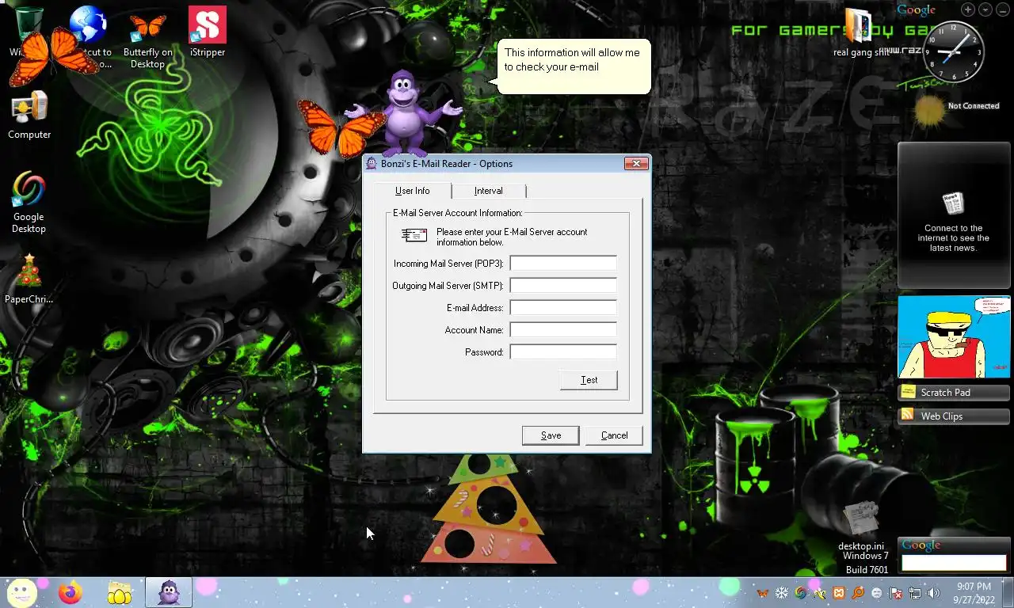
Task: Select the real gang shit folder icon
Action: coord(860,33)
